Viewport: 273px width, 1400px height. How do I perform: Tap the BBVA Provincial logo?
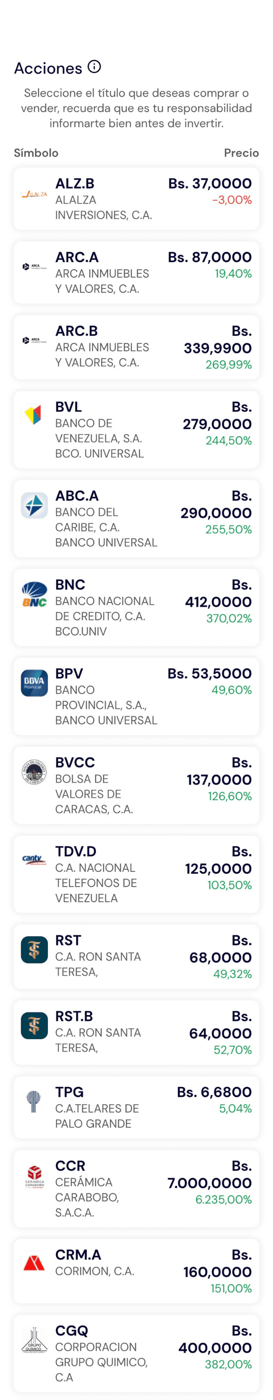(34, 683)
